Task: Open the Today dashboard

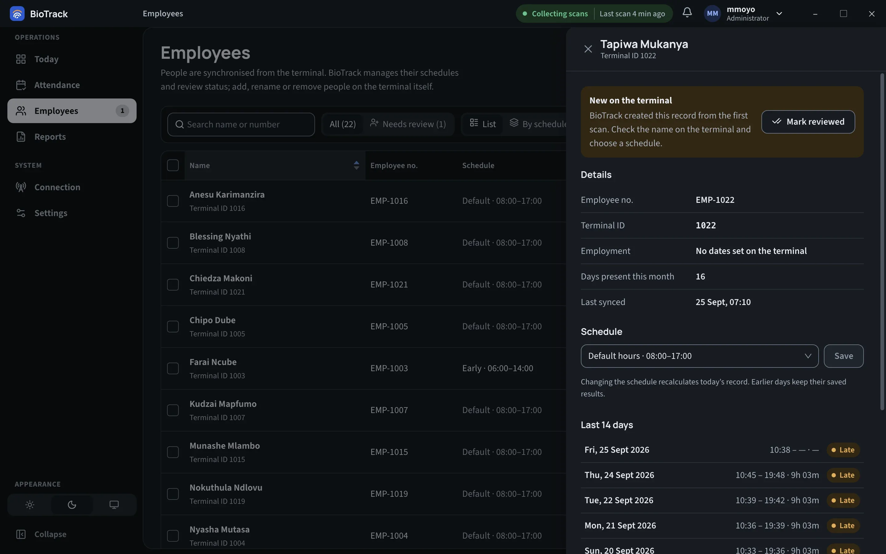Action: (72, 59)
